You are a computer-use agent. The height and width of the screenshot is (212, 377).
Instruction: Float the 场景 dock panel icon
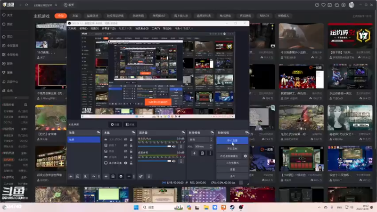pyautogui.click(x=98, y=132)
